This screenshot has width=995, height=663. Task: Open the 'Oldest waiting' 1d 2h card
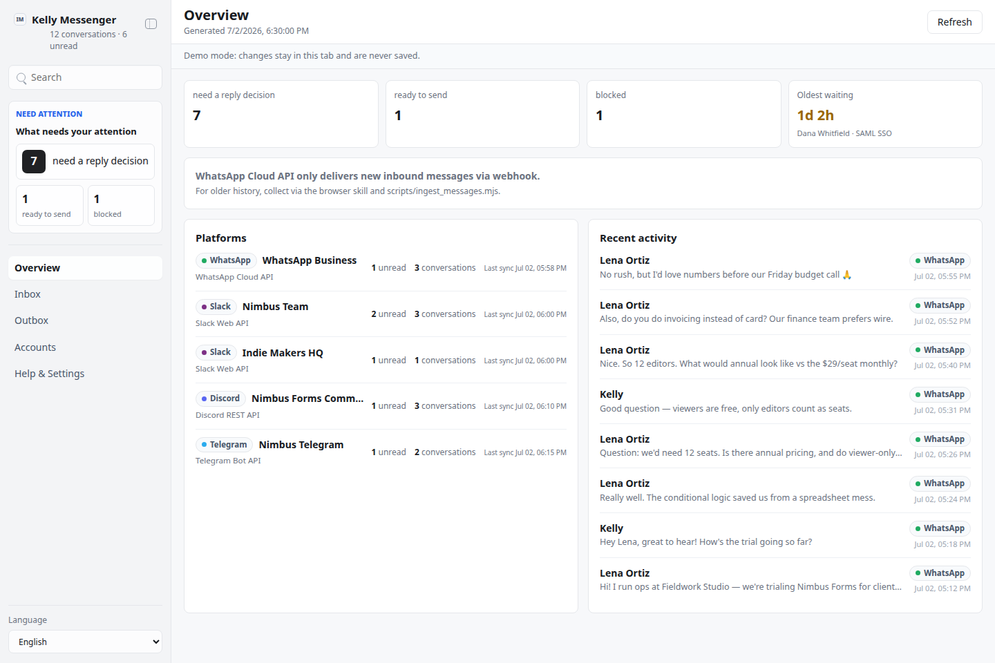click(x=885, y=114)
